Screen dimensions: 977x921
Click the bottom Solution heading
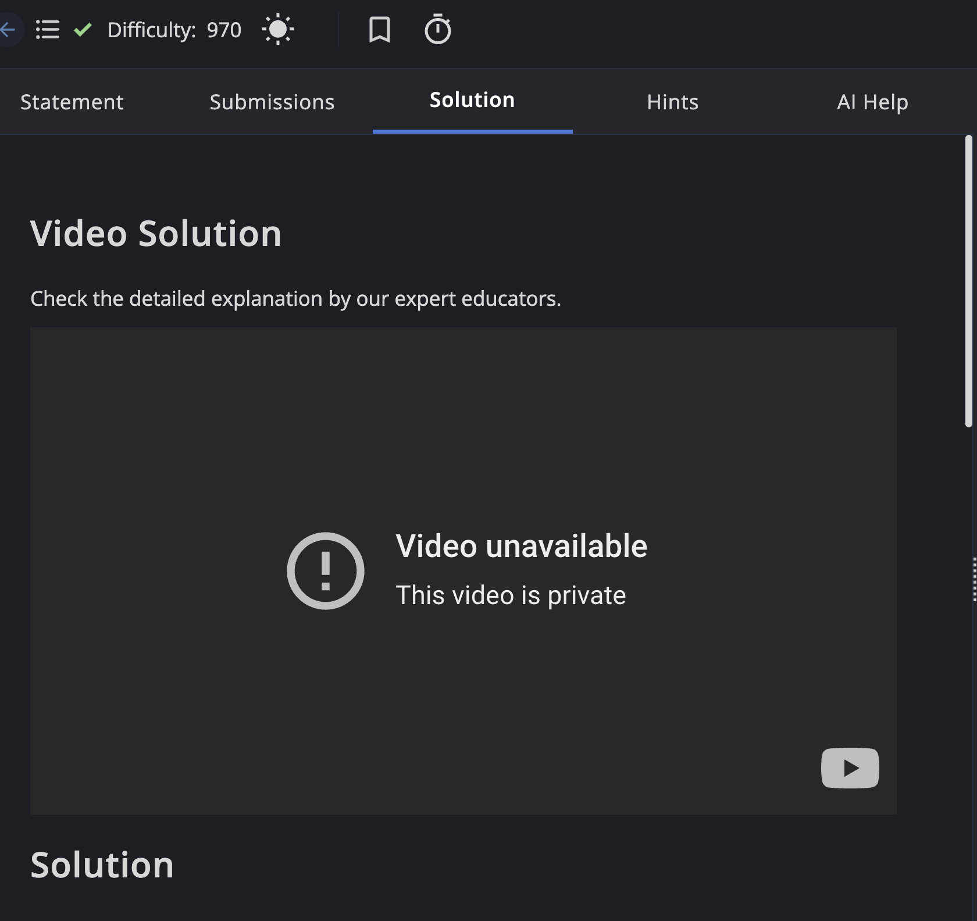[x=102, y=865]
